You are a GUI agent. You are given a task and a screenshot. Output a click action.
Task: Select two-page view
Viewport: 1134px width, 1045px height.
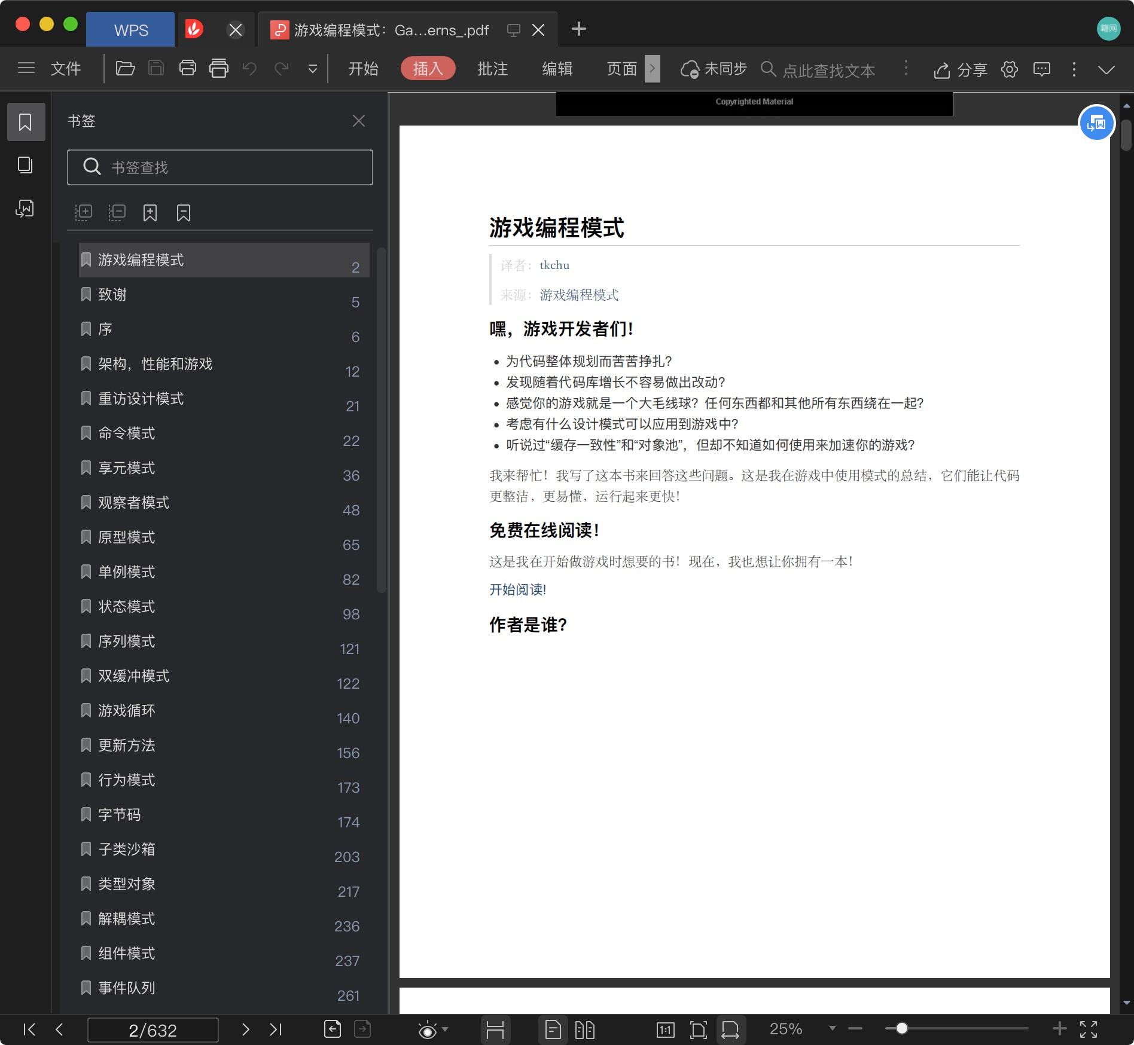pyautogui.click(x=585, y=1029)
